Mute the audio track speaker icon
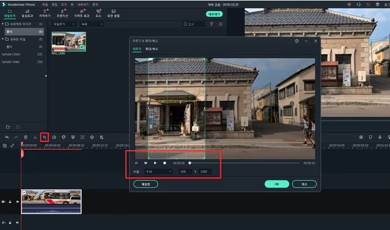Screen dimensions: 390x230 pyautogui.click(x=17, y=223)
